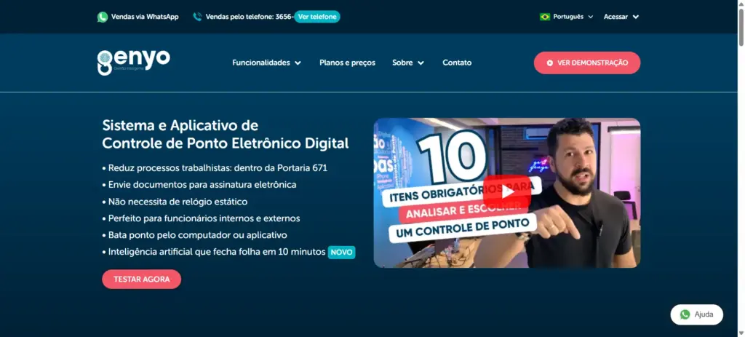Click the TESTAR AGORA button

click(x=142, y=279)
